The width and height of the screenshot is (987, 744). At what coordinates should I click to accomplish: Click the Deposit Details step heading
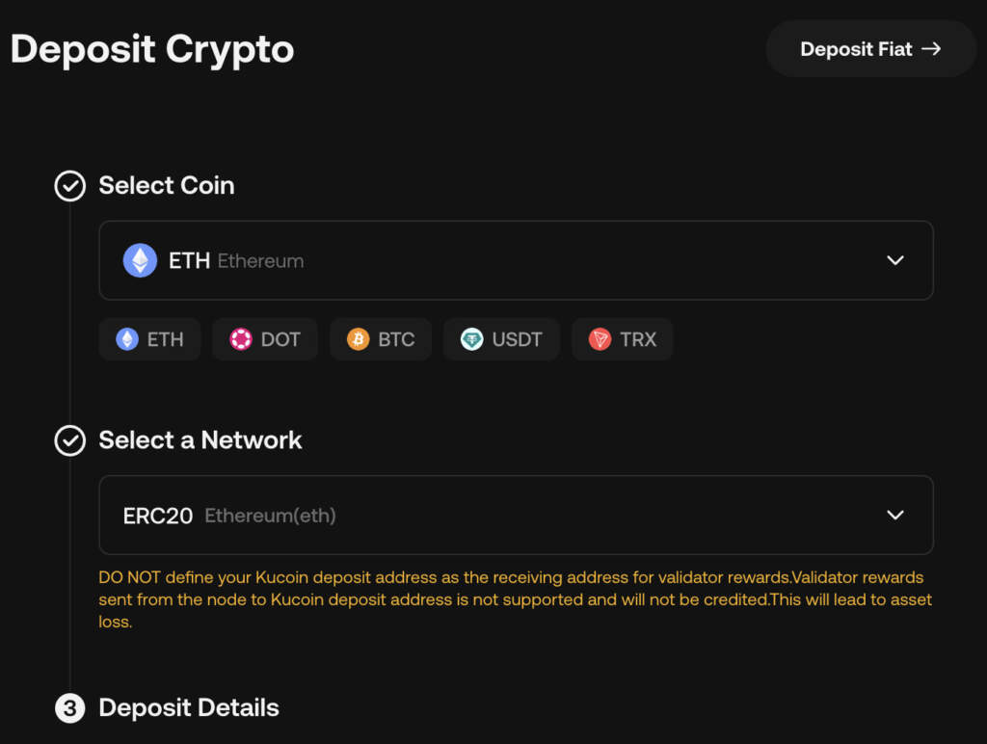[x=189, y=708]
